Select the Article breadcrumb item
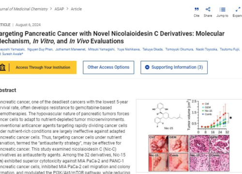 [x=76, y=9]
